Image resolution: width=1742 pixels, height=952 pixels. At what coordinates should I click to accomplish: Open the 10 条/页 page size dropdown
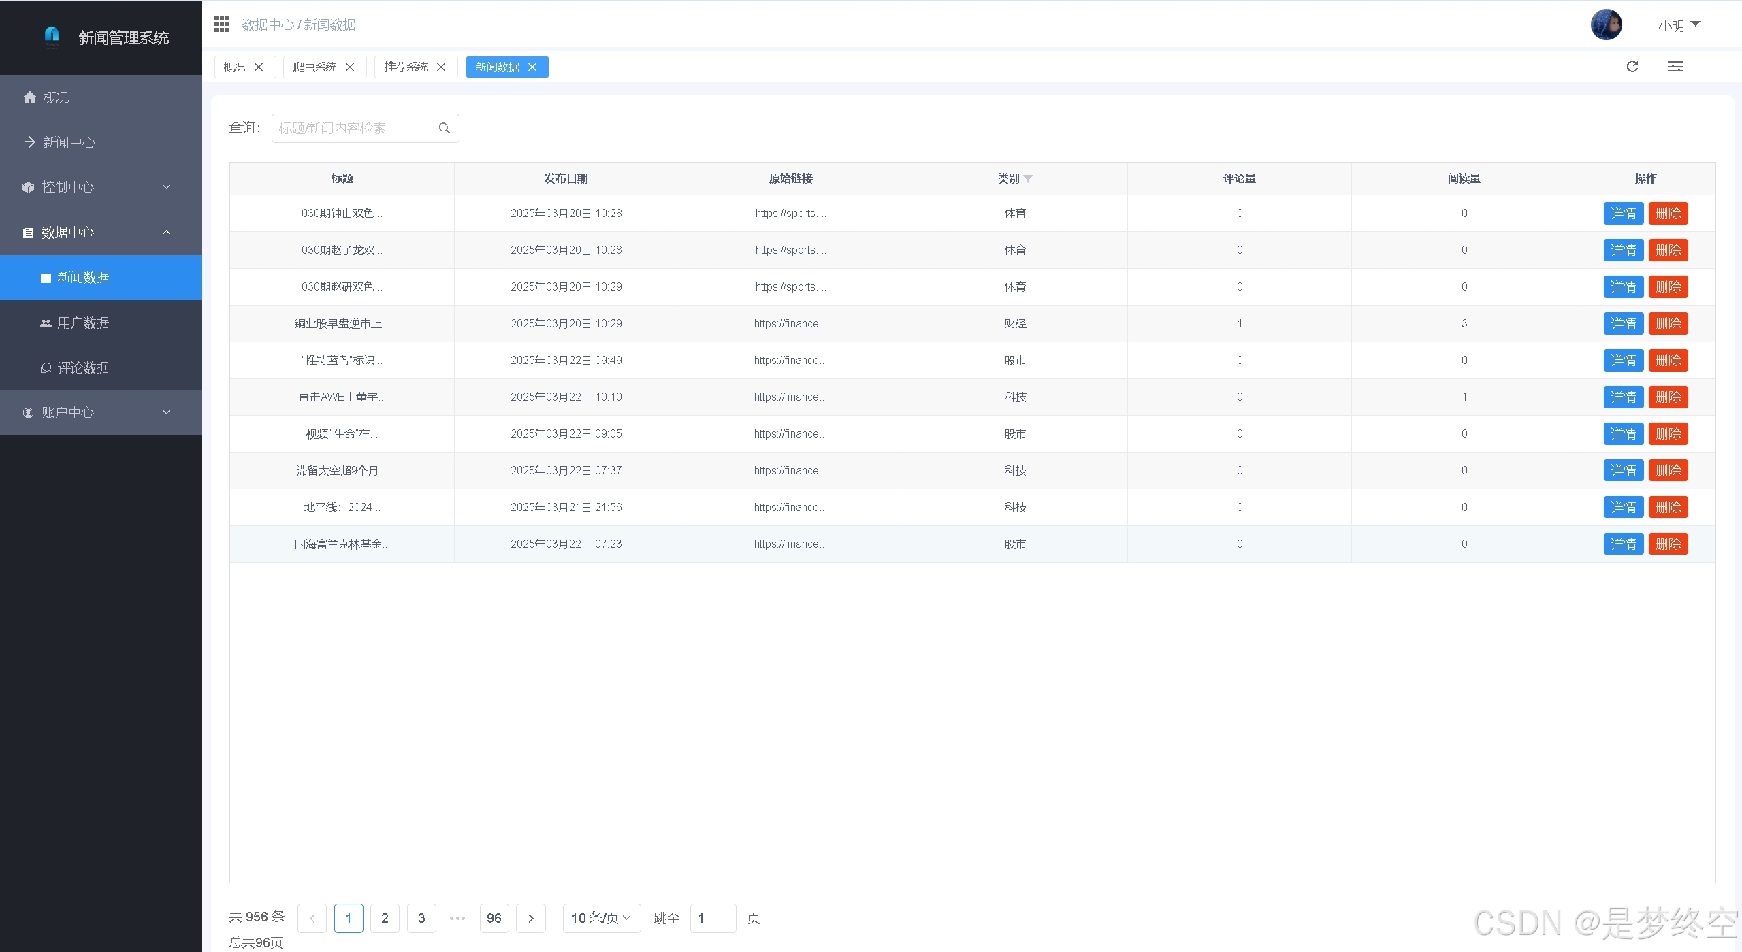tap(601, 918)
